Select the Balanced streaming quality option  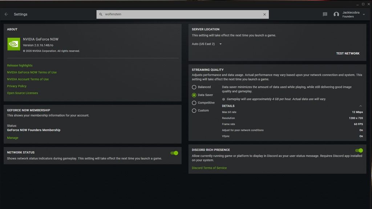pos(194,87)
